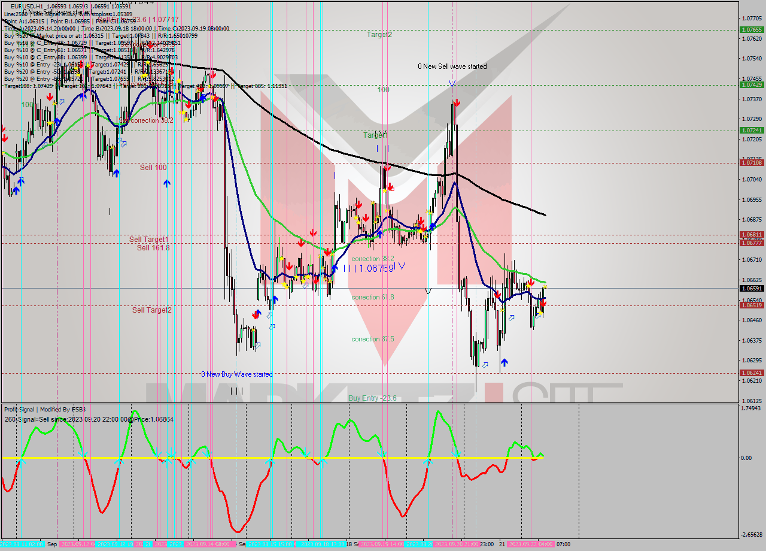Click the 'Sell 161.8' label

click(x=153, y=247)
